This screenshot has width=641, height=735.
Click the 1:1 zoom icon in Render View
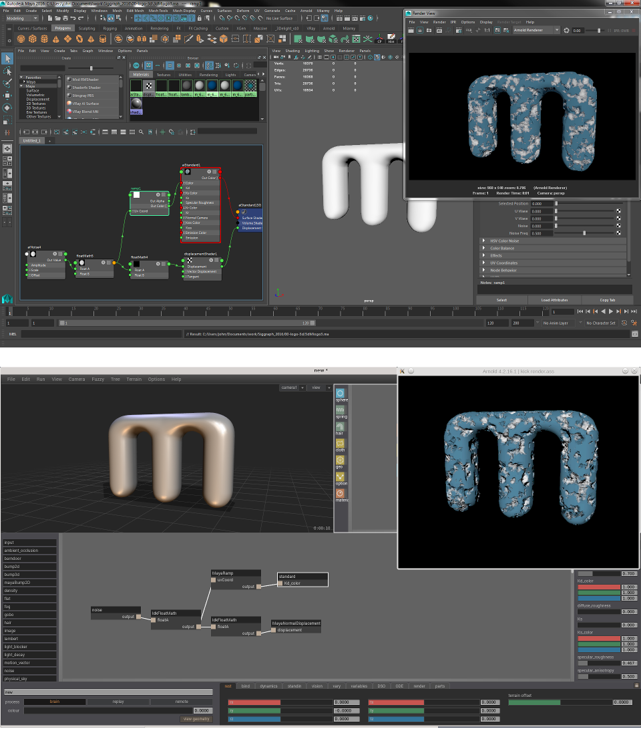pos(486,30)
